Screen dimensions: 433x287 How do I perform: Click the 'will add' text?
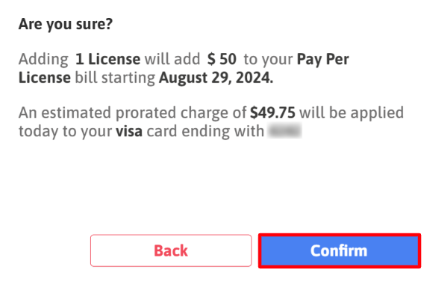pyautogui.click(x=172, y=59)
